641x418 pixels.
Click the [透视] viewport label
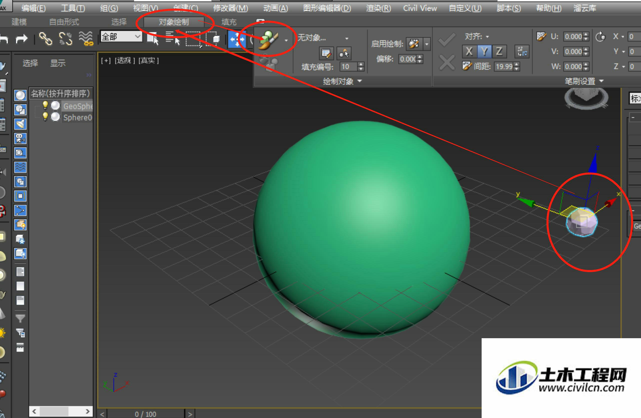pyautogui.click(x=125, y=60)
